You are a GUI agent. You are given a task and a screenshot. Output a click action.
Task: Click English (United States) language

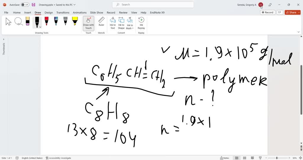(32, 158)
